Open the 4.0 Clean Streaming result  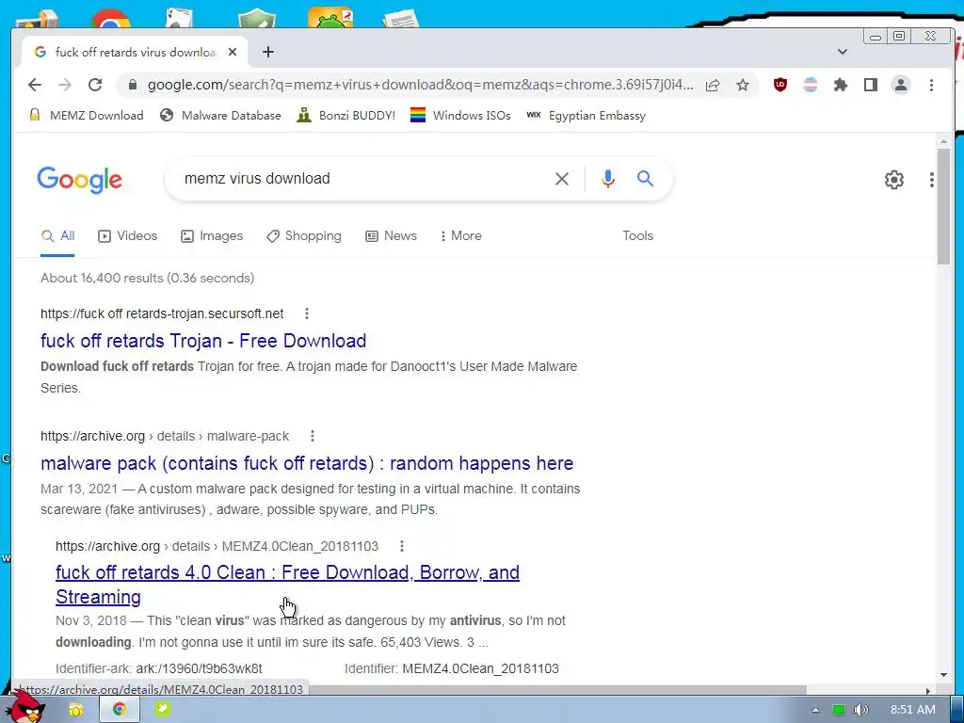[287, 585]
